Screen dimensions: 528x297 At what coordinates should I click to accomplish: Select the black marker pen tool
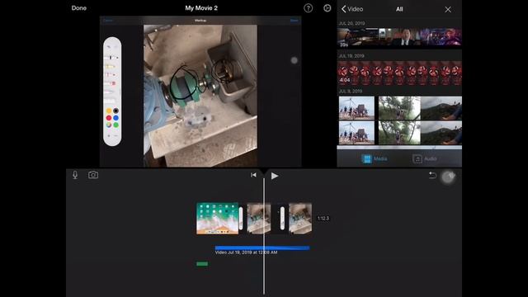[111, 58]
